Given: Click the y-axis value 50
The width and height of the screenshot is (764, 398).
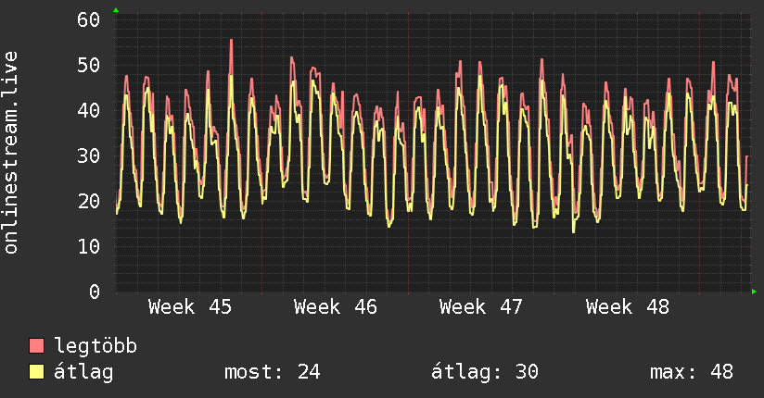Looking at the screenshot, I should (89, 65).
